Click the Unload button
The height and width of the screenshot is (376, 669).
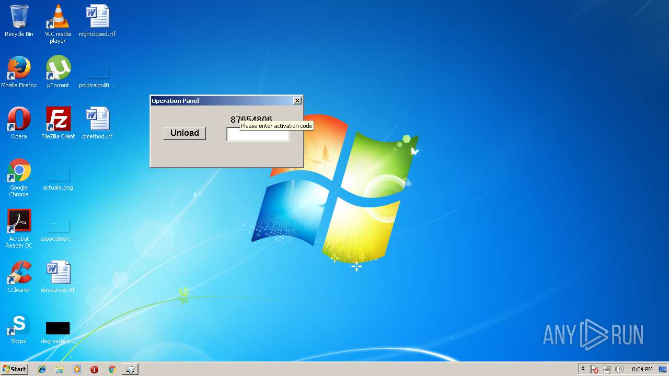tap(184, 133)
